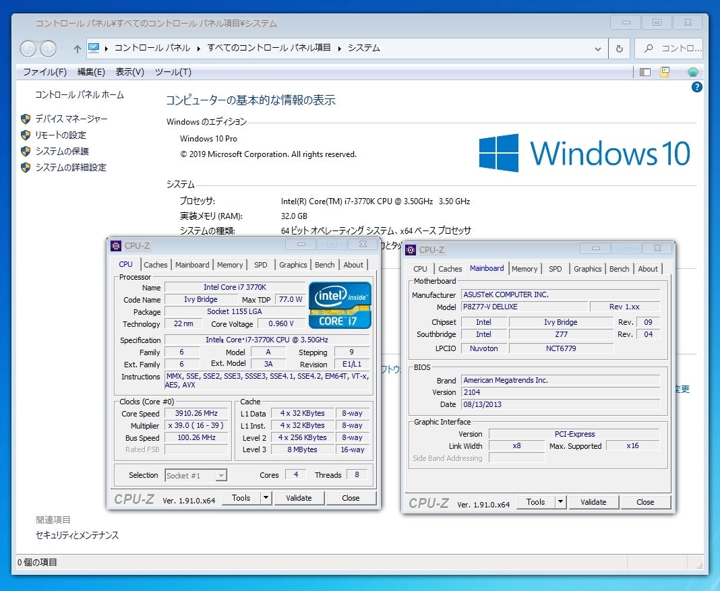The image size is (720, 591).
Task: Open Tools dropdown arrow in left CPU-Z
Action: [x=266, y=498]
